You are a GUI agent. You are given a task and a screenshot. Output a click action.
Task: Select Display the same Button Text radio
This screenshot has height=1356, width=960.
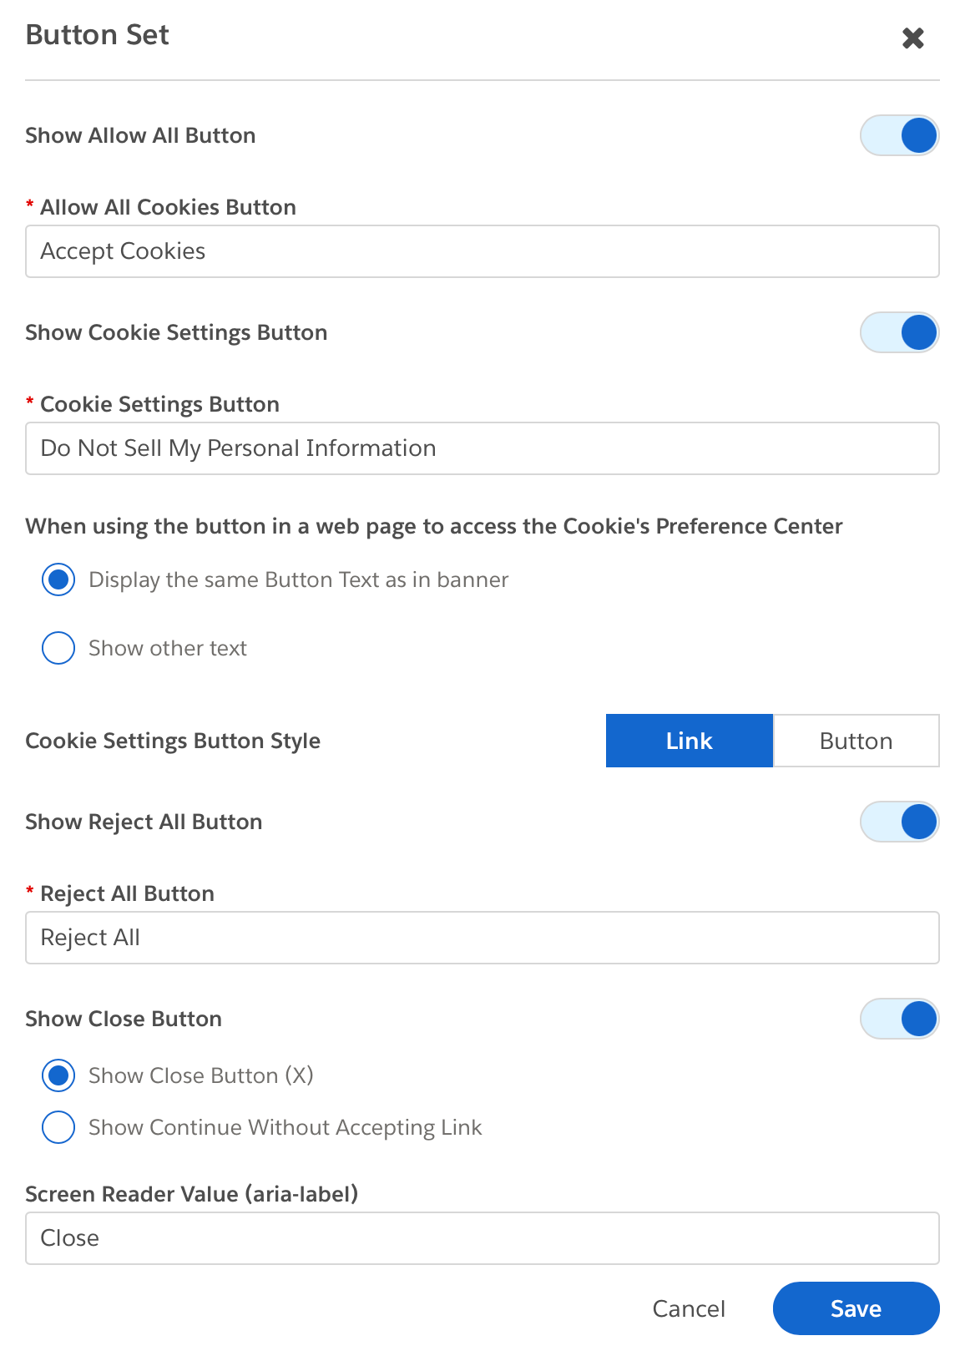[x=58, y=579]
